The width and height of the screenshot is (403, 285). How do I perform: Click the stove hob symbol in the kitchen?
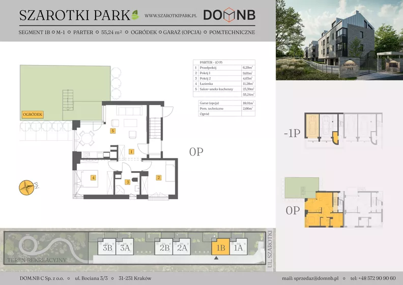coord(86,154)
